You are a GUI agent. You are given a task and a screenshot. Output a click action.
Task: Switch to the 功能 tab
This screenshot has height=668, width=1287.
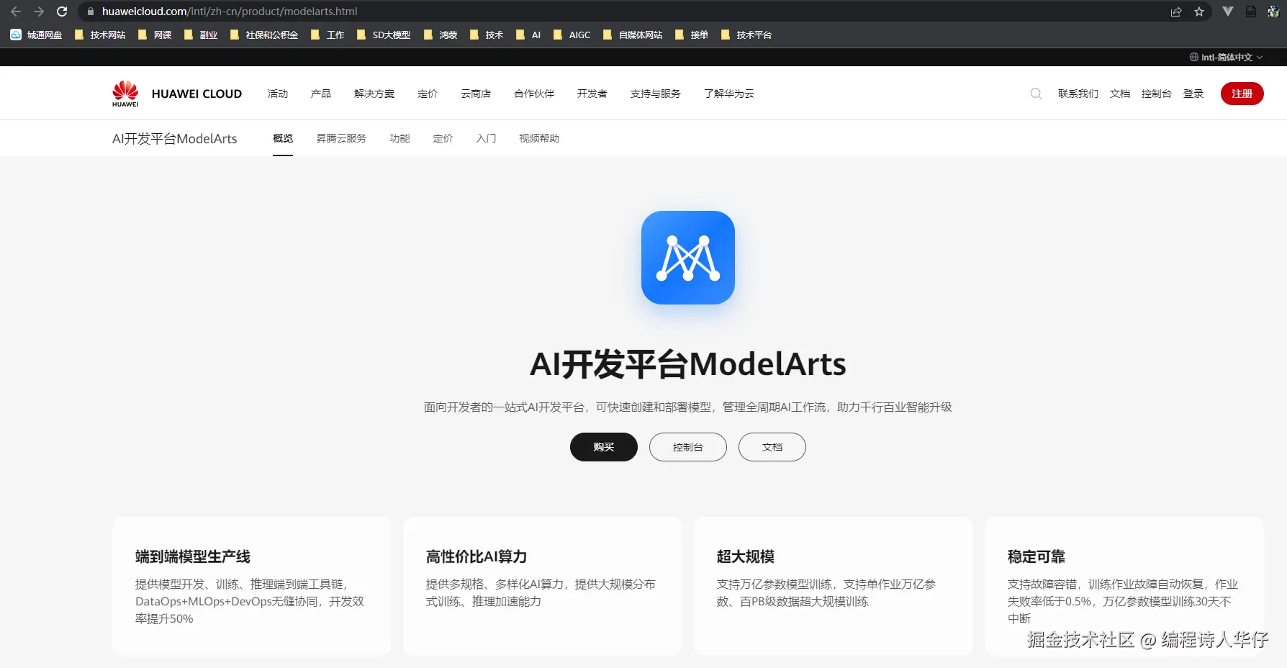pyautogui.click(x=399, y=138)
